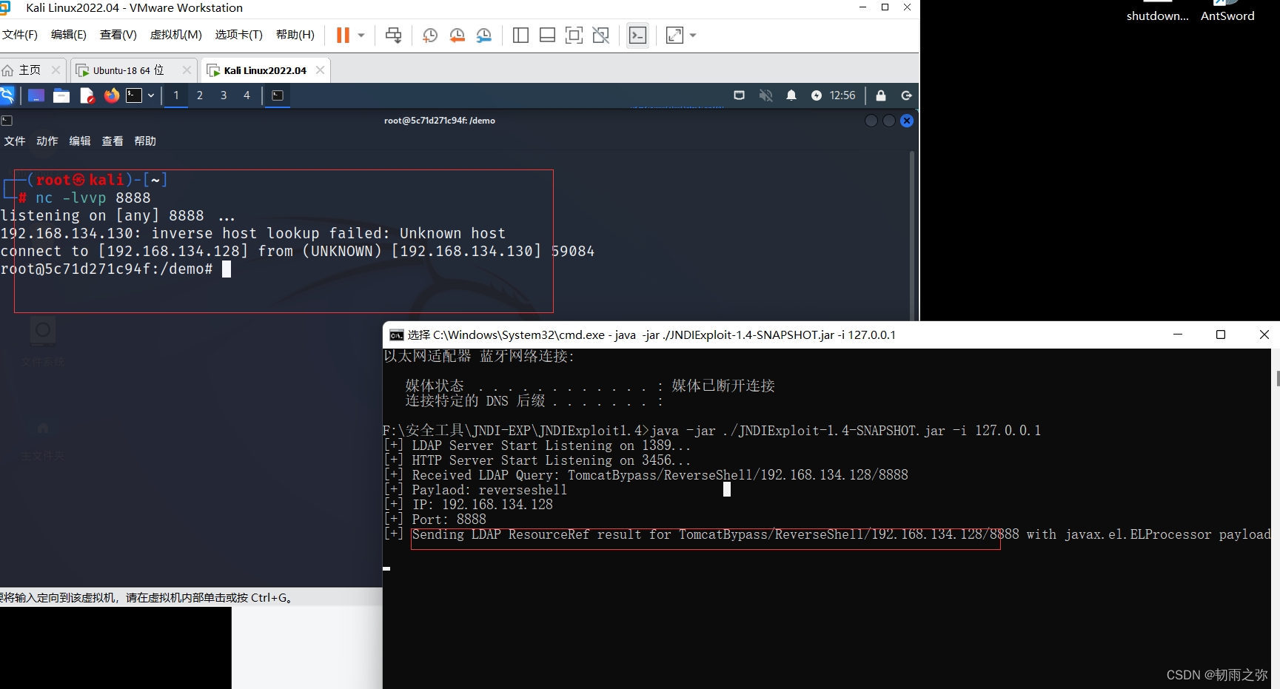Open the 文件(F) menu in VMware
This screenshot has height=689, width=1280.
point(20,35)
